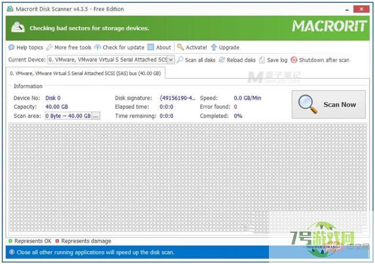375x264 pixels.
Task: Click the Checking bad sectors banner text
Action: 89,28
